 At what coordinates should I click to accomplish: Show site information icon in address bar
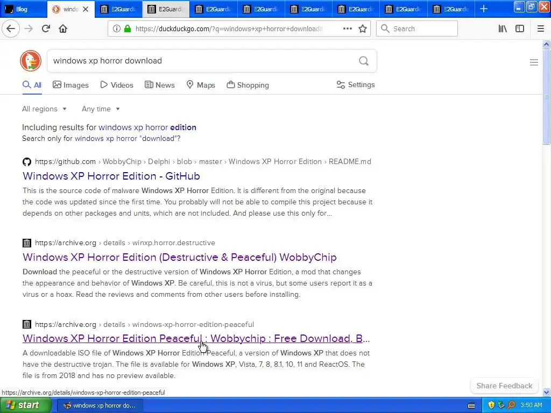[116, 29]
